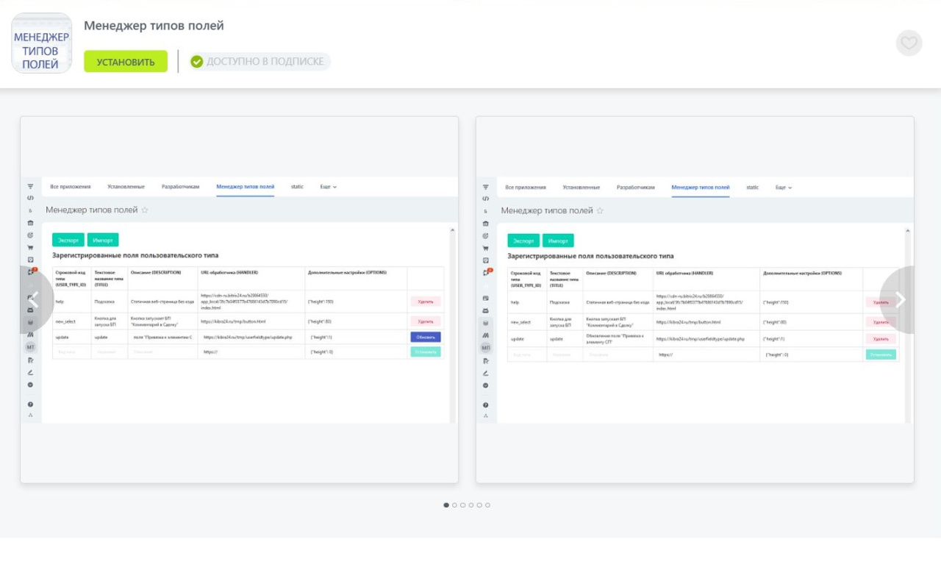Go to the previous screenshot with the left arrow
This screenshot has height=581, width=941.
34,299
